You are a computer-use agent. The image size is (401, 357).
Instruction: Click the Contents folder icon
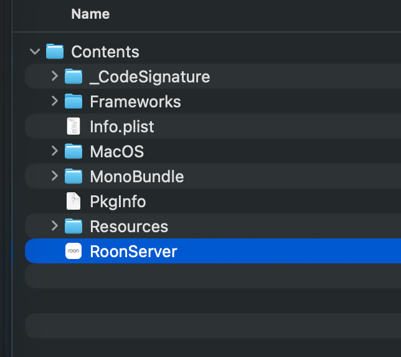coord(55,51)
